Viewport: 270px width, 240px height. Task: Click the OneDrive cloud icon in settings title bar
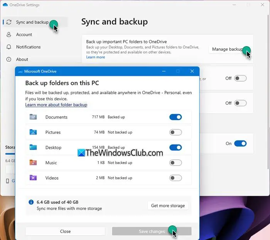pos(5,5)
